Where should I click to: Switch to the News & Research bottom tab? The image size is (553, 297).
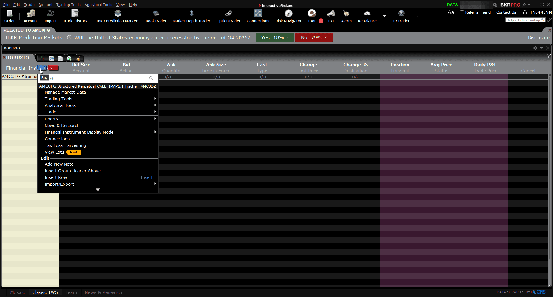[x=103, y=292]
